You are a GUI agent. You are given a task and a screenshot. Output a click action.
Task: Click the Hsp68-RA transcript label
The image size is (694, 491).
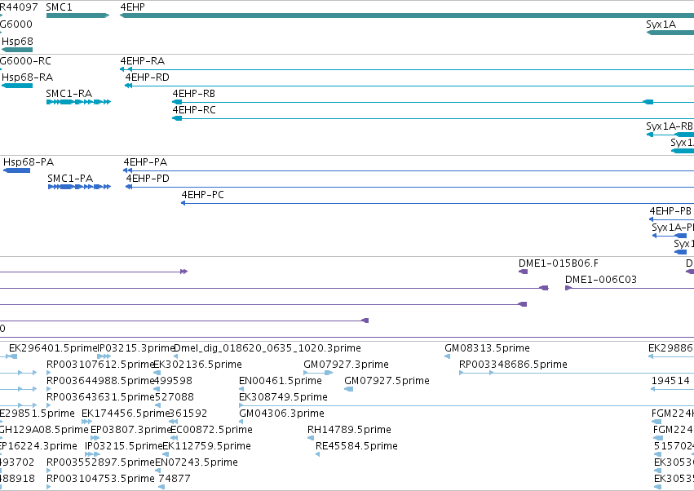click(x=28, y=77)
